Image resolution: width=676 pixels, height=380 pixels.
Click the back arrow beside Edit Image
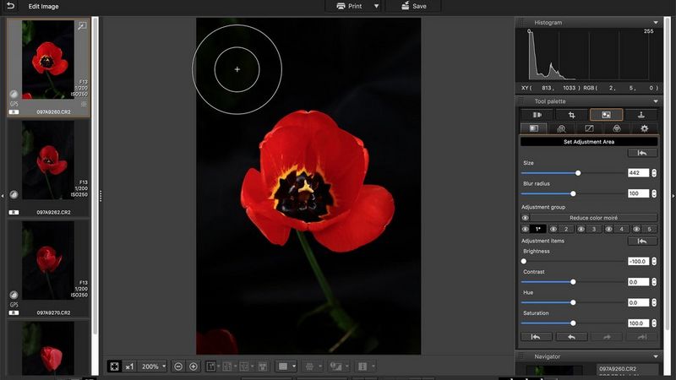[10, 6]
